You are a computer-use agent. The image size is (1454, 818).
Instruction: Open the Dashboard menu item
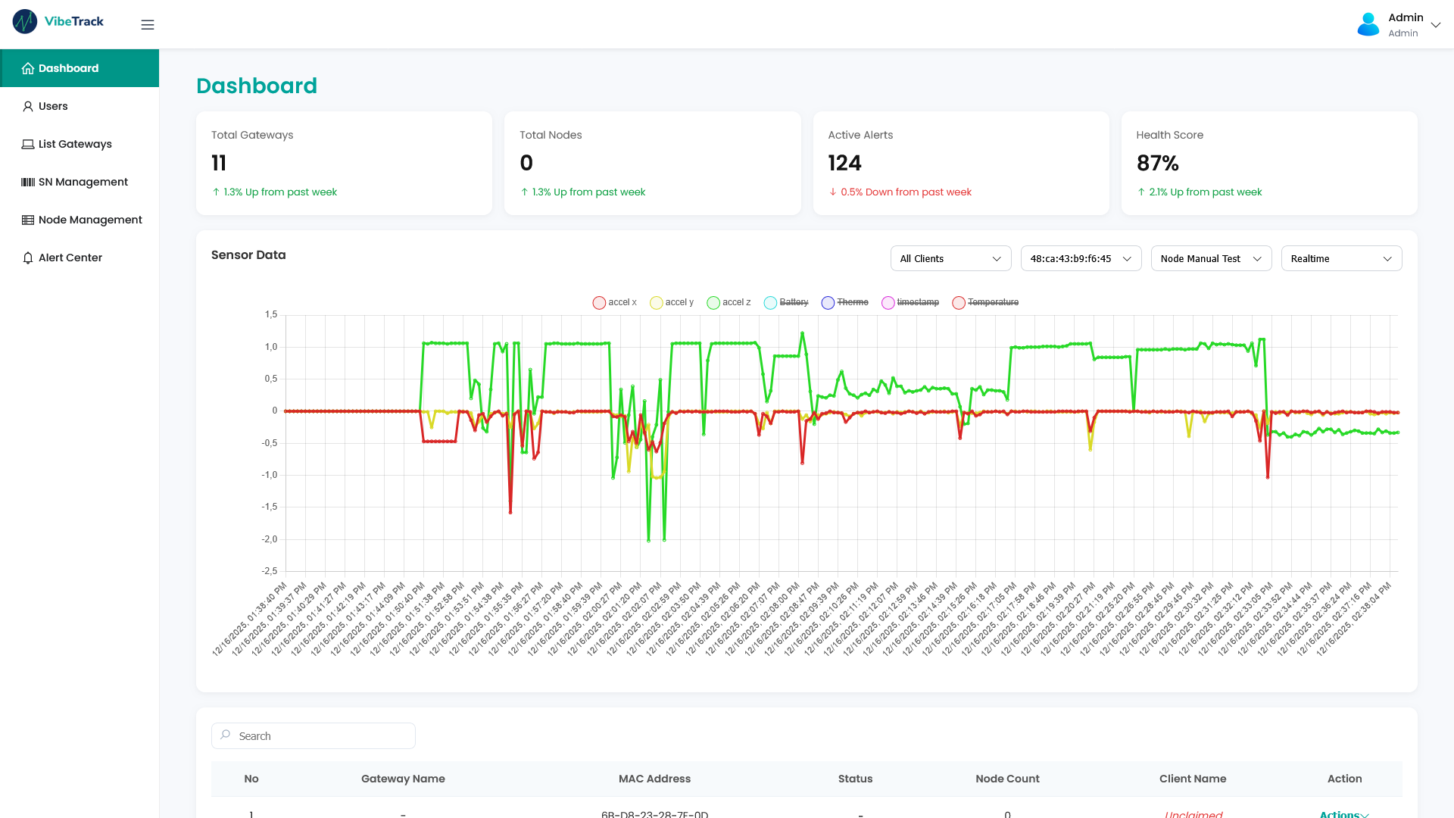click(x=68, y=69)
